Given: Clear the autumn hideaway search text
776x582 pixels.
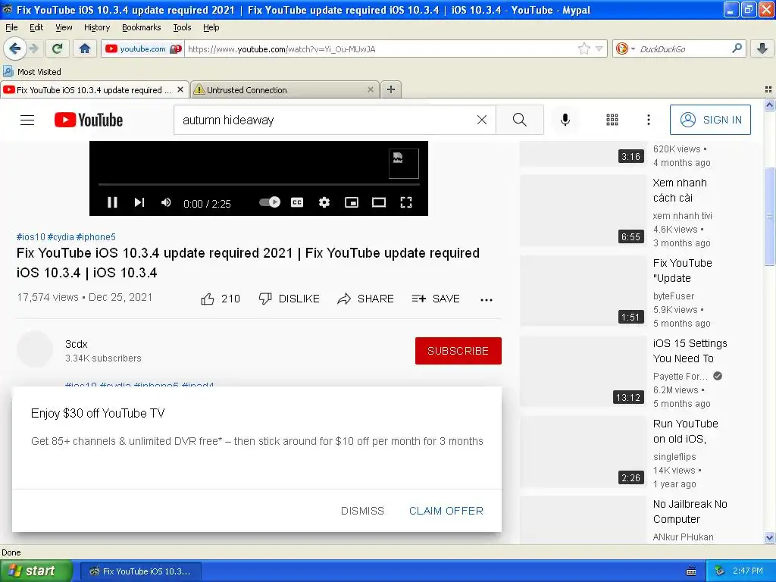Looking at the screenshot, I should pos(481,120).
